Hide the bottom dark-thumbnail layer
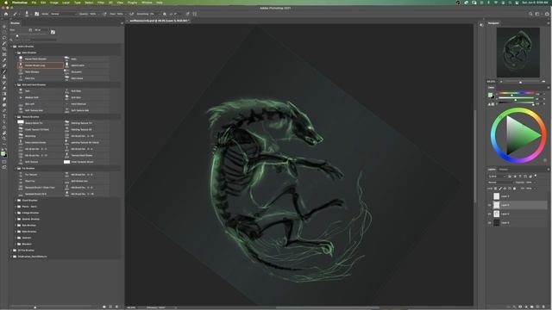The width and height of the screenshot is (552, 310). point(489,222)
